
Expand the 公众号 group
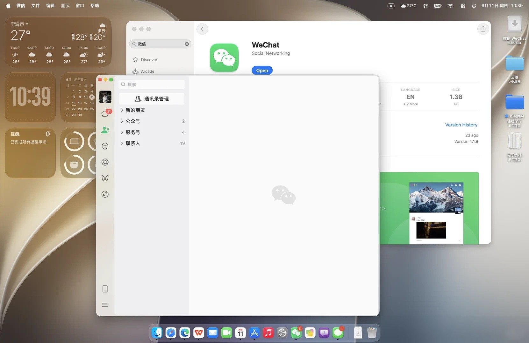click(152, 121)
